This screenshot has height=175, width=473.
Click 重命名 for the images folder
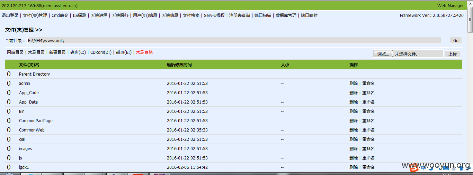click(x=368, y=149)
